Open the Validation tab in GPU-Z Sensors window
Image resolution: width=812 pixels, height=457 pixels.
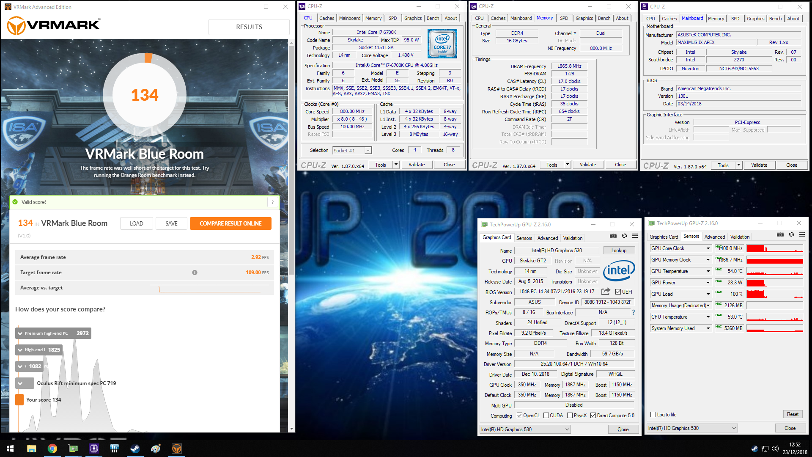(740, 237)
